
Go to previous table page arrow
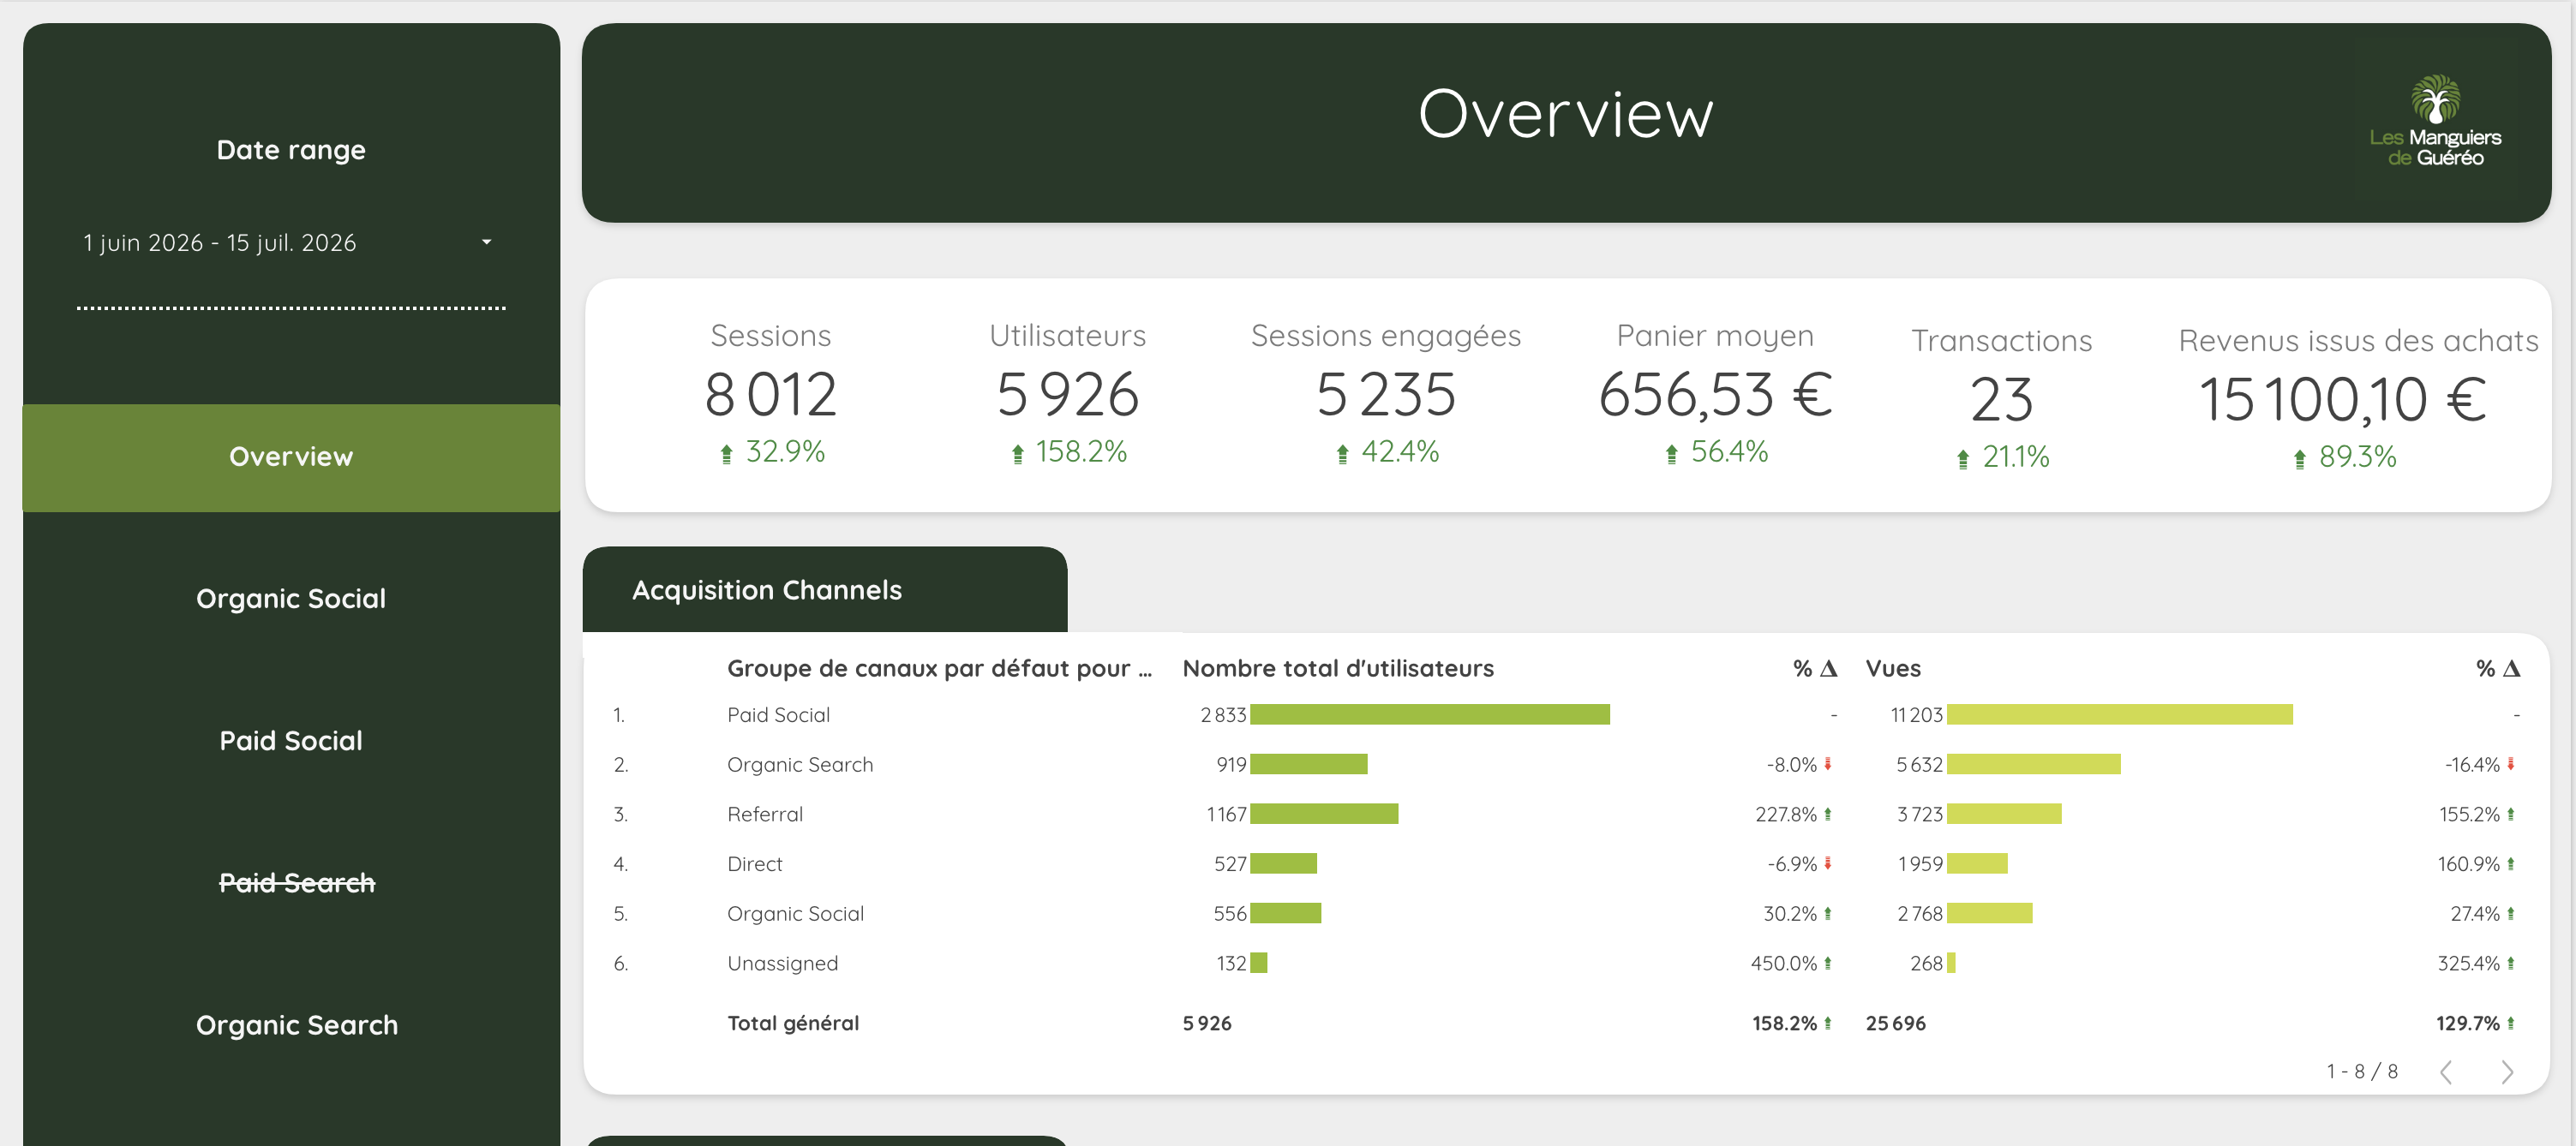[x=2446, y=1072]
